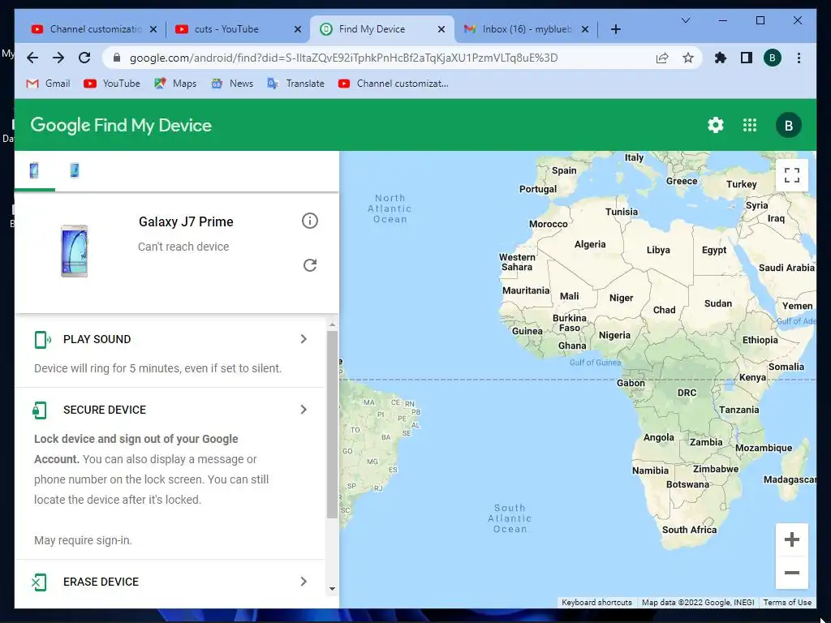
Task: Select the SECURE DEVICE label
Action: click(105, 410)
